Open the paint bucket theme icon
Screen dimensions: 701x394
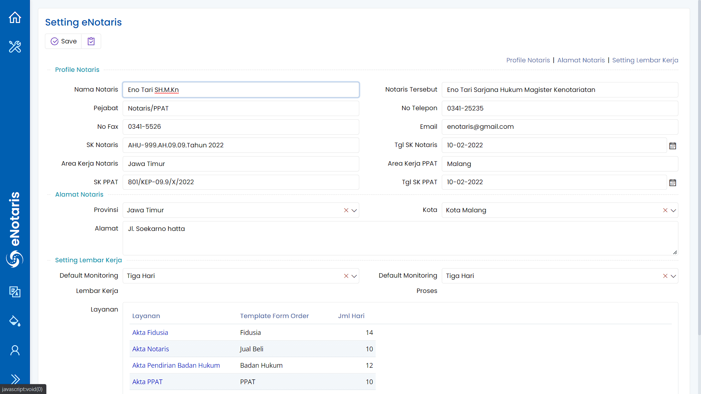15,321
